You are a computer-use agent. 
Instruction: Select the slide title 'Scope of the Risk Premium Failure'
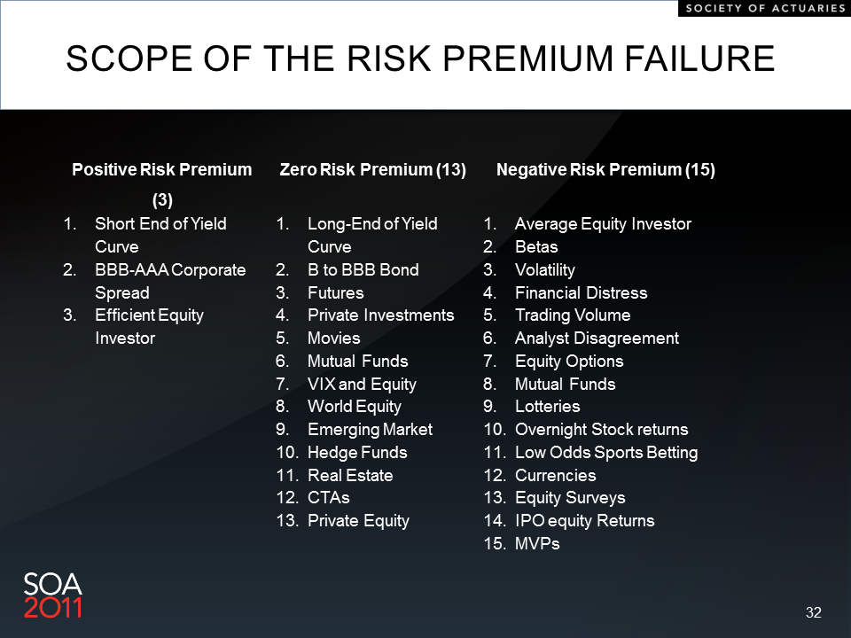[420, 58]
